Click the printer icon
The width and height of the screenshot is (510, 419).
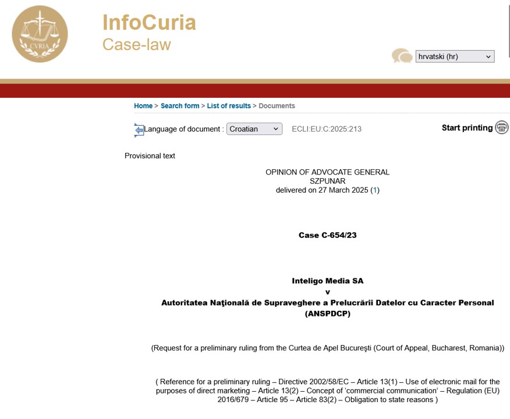501,127
